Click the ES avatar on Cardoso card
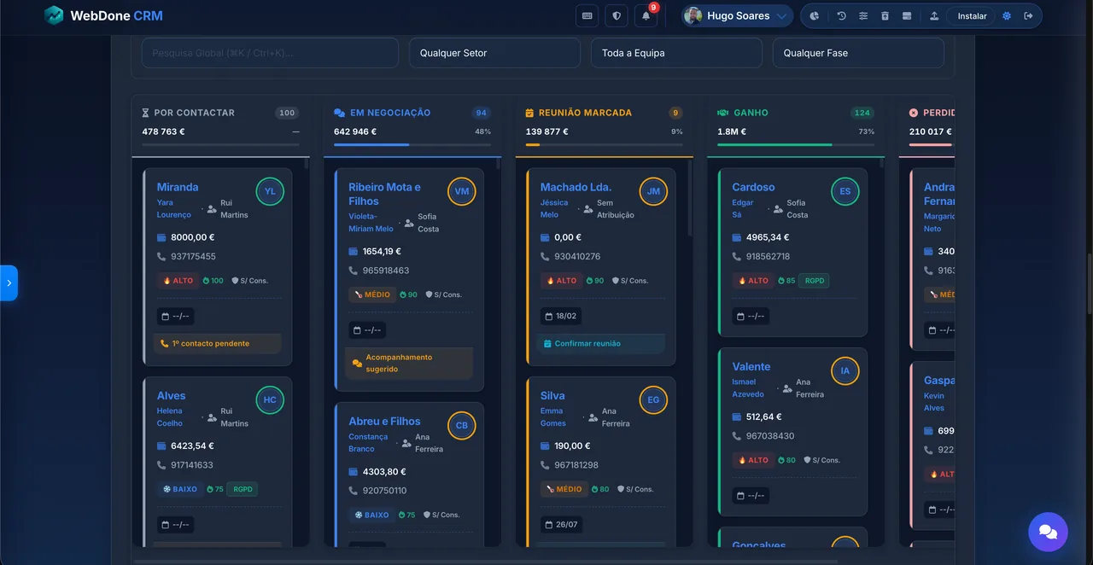This screenshot has width=1093, height=565. [x=845, y=191]
